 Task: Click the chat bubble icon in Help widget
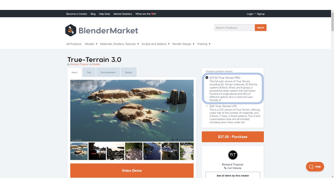(311, 167)
